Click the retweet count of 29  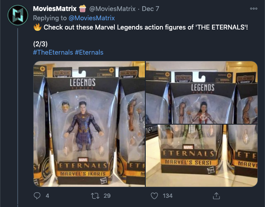tap(106, 196)
